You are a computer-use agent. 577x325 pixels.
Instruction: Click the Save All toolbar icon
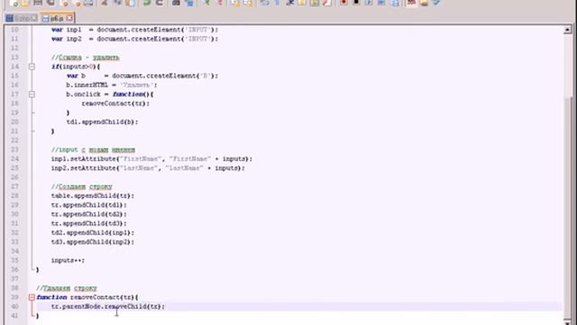click(x=50, y=3)
